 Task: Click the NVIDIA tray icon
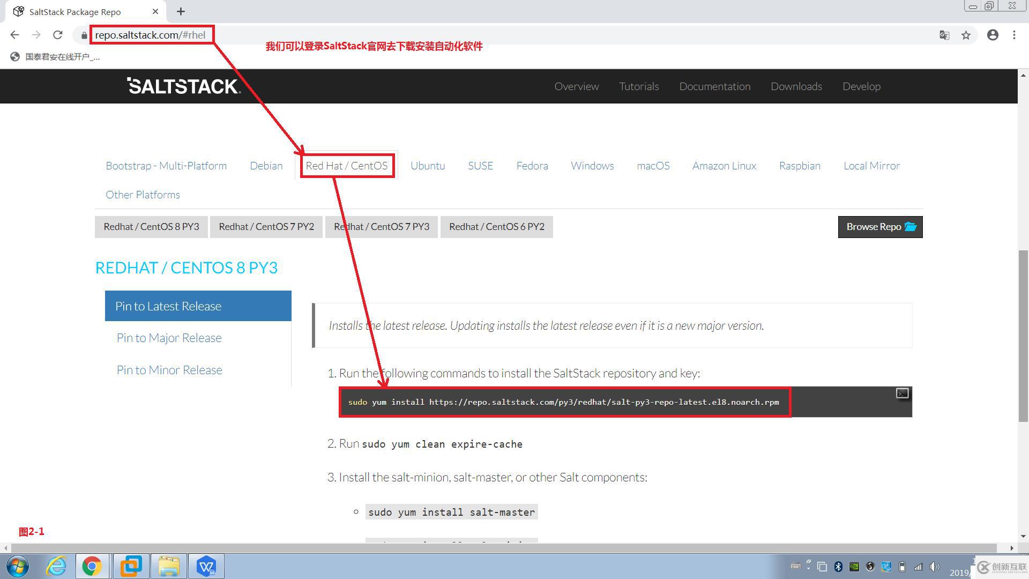[854, 567]
